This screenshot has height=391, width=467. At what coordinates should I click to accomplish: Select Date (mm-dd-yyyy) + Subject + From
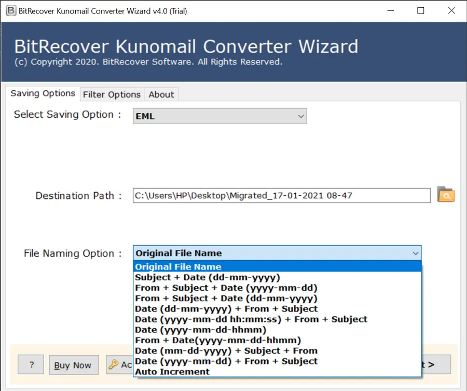click(277, 351)
